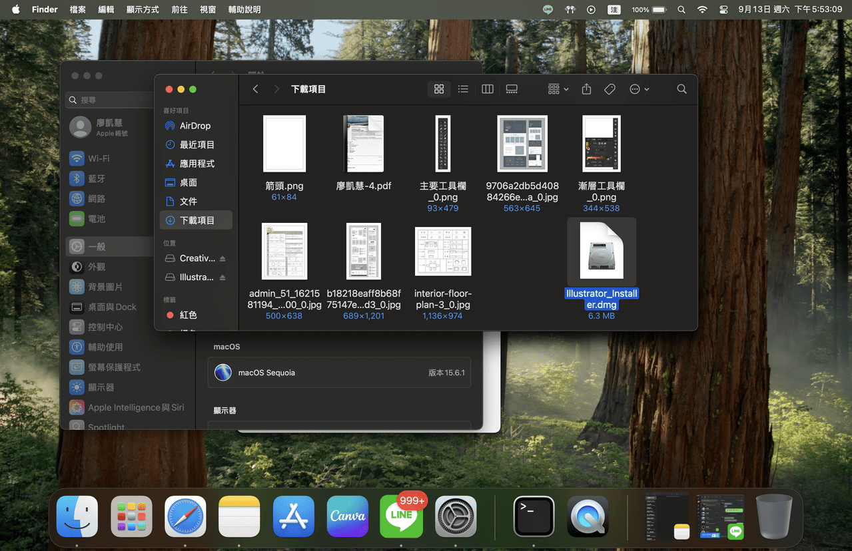852x551 pixels.
Task: Open 廖凱慧 Apple account in System Settings
Action: (x=111, y=127)
